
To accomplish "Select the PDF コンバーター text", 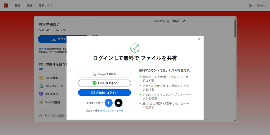I will [x=55, y=86].
